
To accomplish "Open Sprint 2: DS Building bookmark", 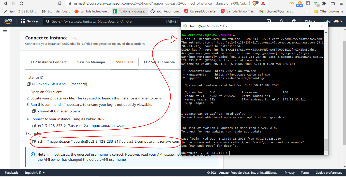I will pyautogui.click(x=21, y=11).
